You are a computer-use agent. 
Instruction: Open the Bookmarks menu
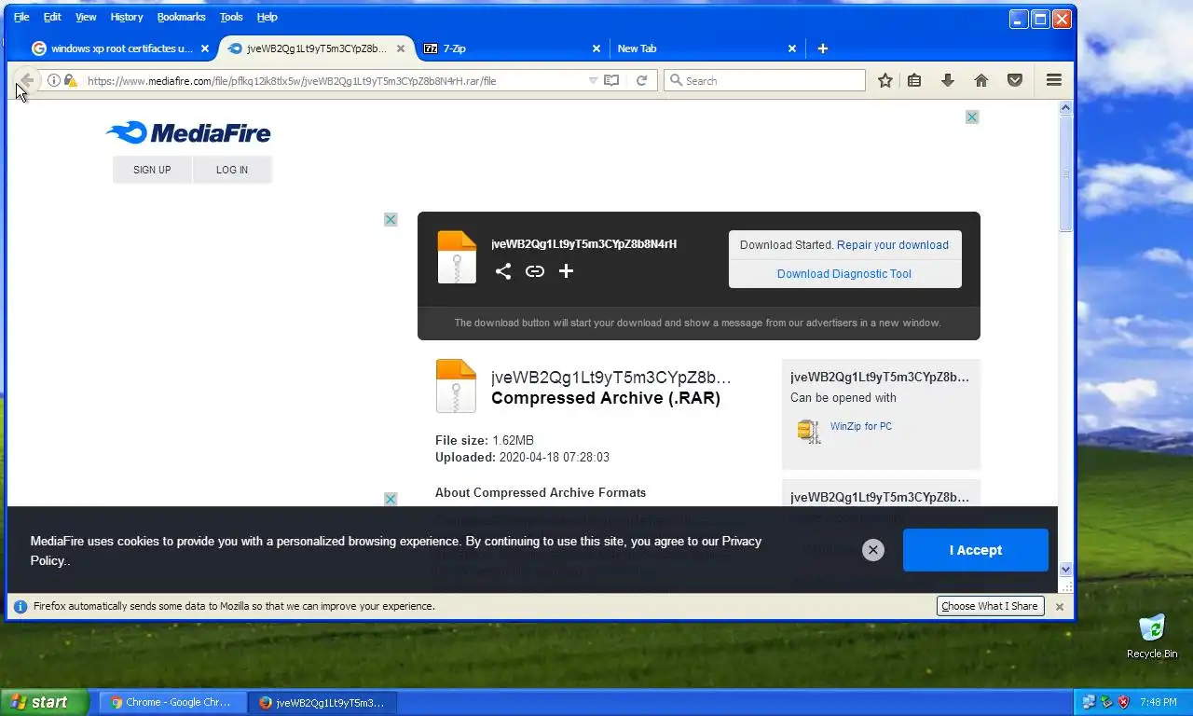tap(181, 17)
